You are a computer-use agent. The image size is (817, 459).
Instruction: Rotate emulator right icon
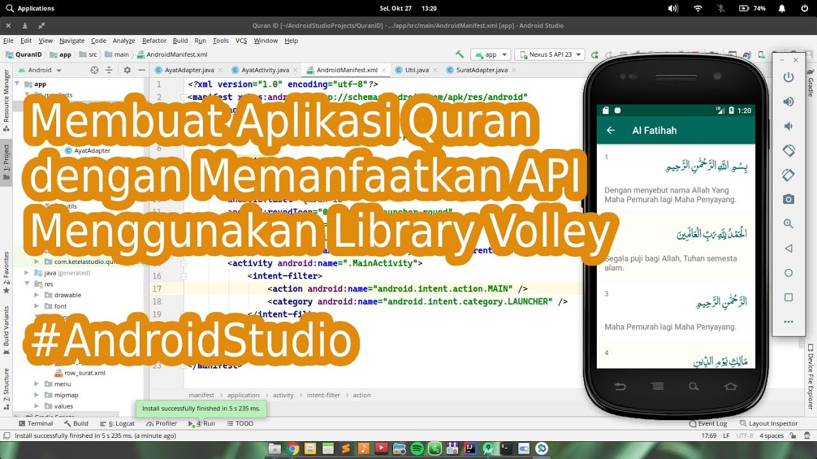coord(788,175)
